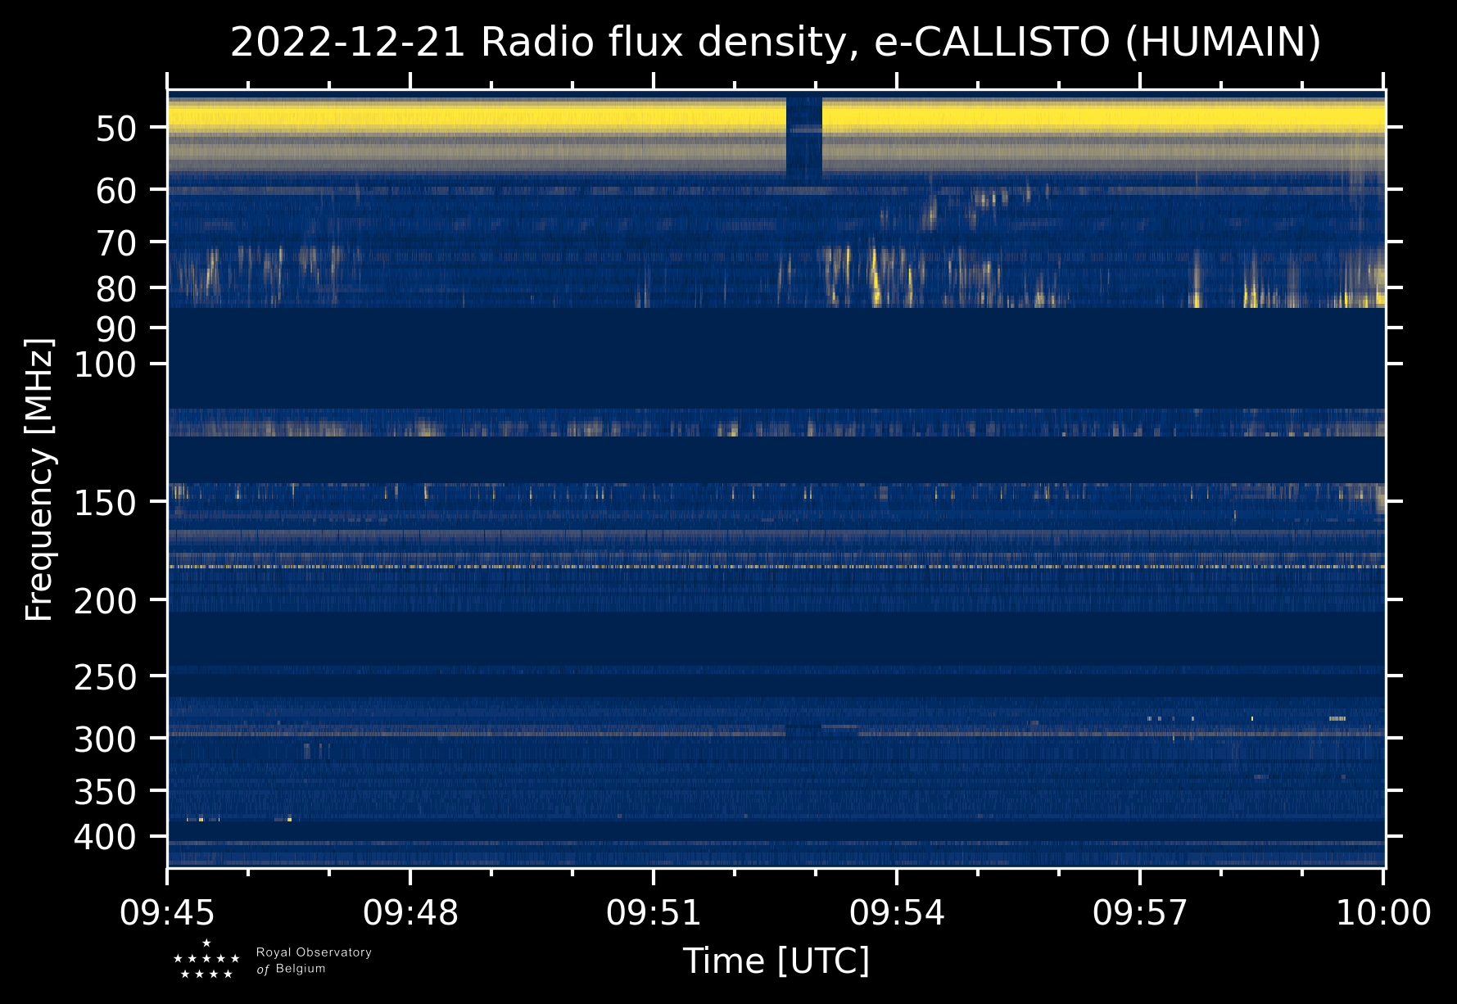This screenshot has height=1004, width=1457.
Task: Select the 09:45 time tick label
Action: coord(167,912)
